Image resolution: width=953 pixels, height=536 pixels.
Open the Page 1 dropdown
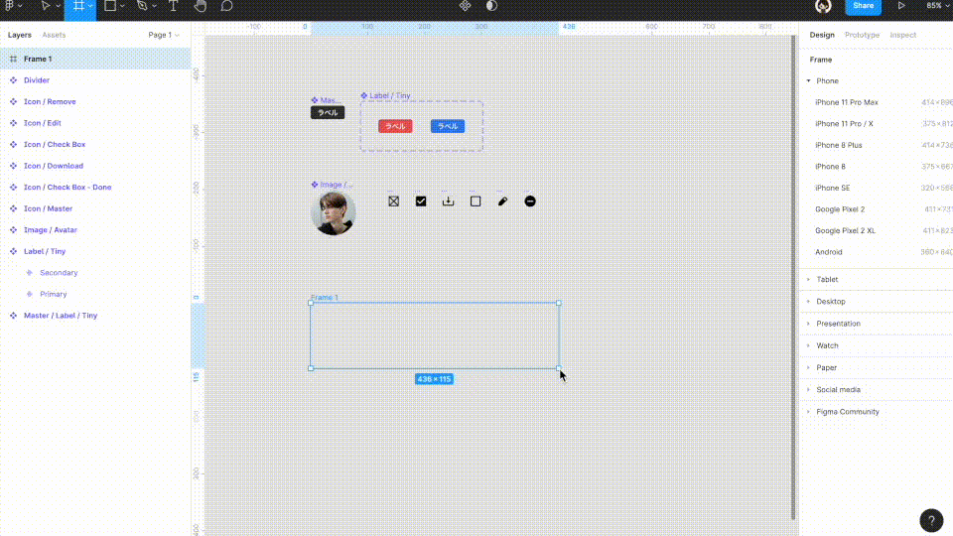[164, 35]
